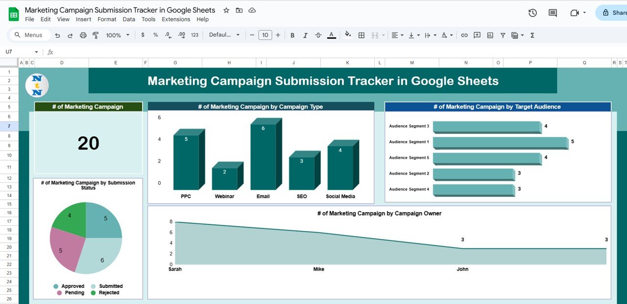Screen dimensions: 627x304
Task: Click the Undo arrow icon
Action: [x=58, y=35]
